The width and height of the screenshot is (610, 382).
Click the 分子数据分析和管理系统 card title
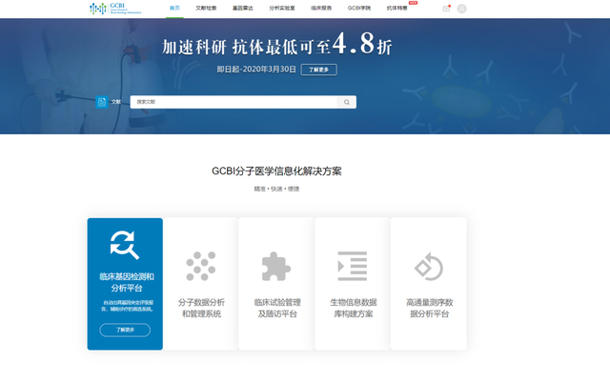tap(201, 308)
